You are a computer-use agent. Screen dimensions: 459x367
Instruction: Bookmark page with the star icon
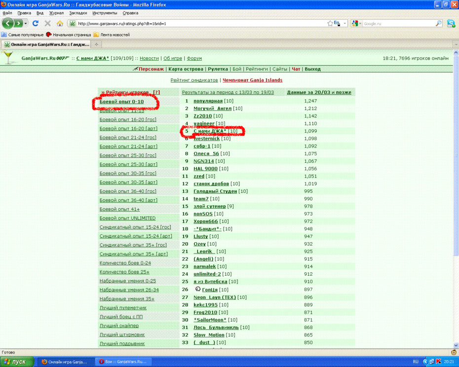coord(330,23)
